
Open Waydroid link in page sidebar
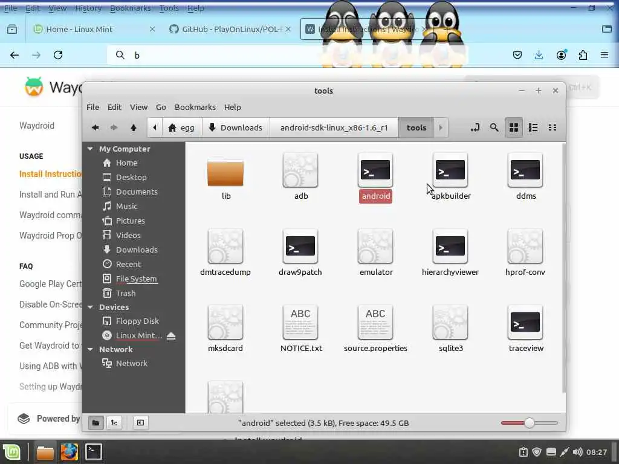pos(37,126)
